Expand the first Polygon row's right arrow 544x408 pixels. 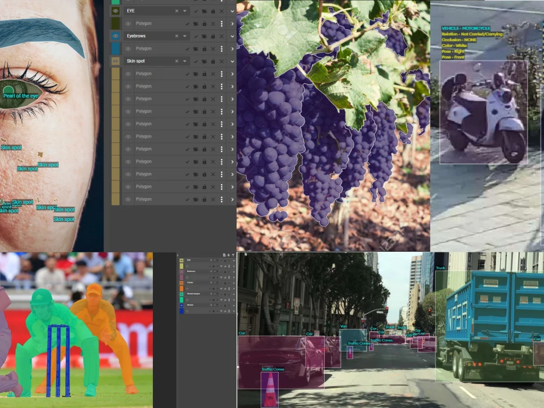click(232, 23)
